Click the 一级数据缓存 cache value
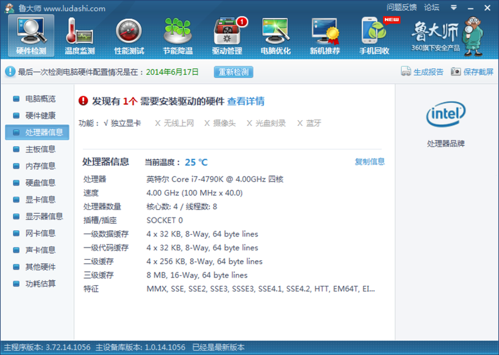Screen dimensions: 499x355 [202, 234]
